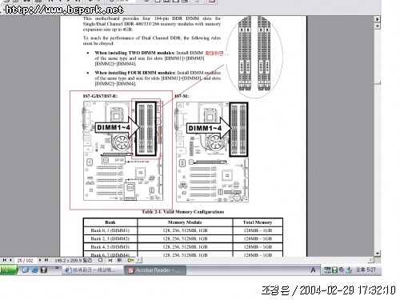
Task: Click the Total Memory column header
Action: pos(258,222)
